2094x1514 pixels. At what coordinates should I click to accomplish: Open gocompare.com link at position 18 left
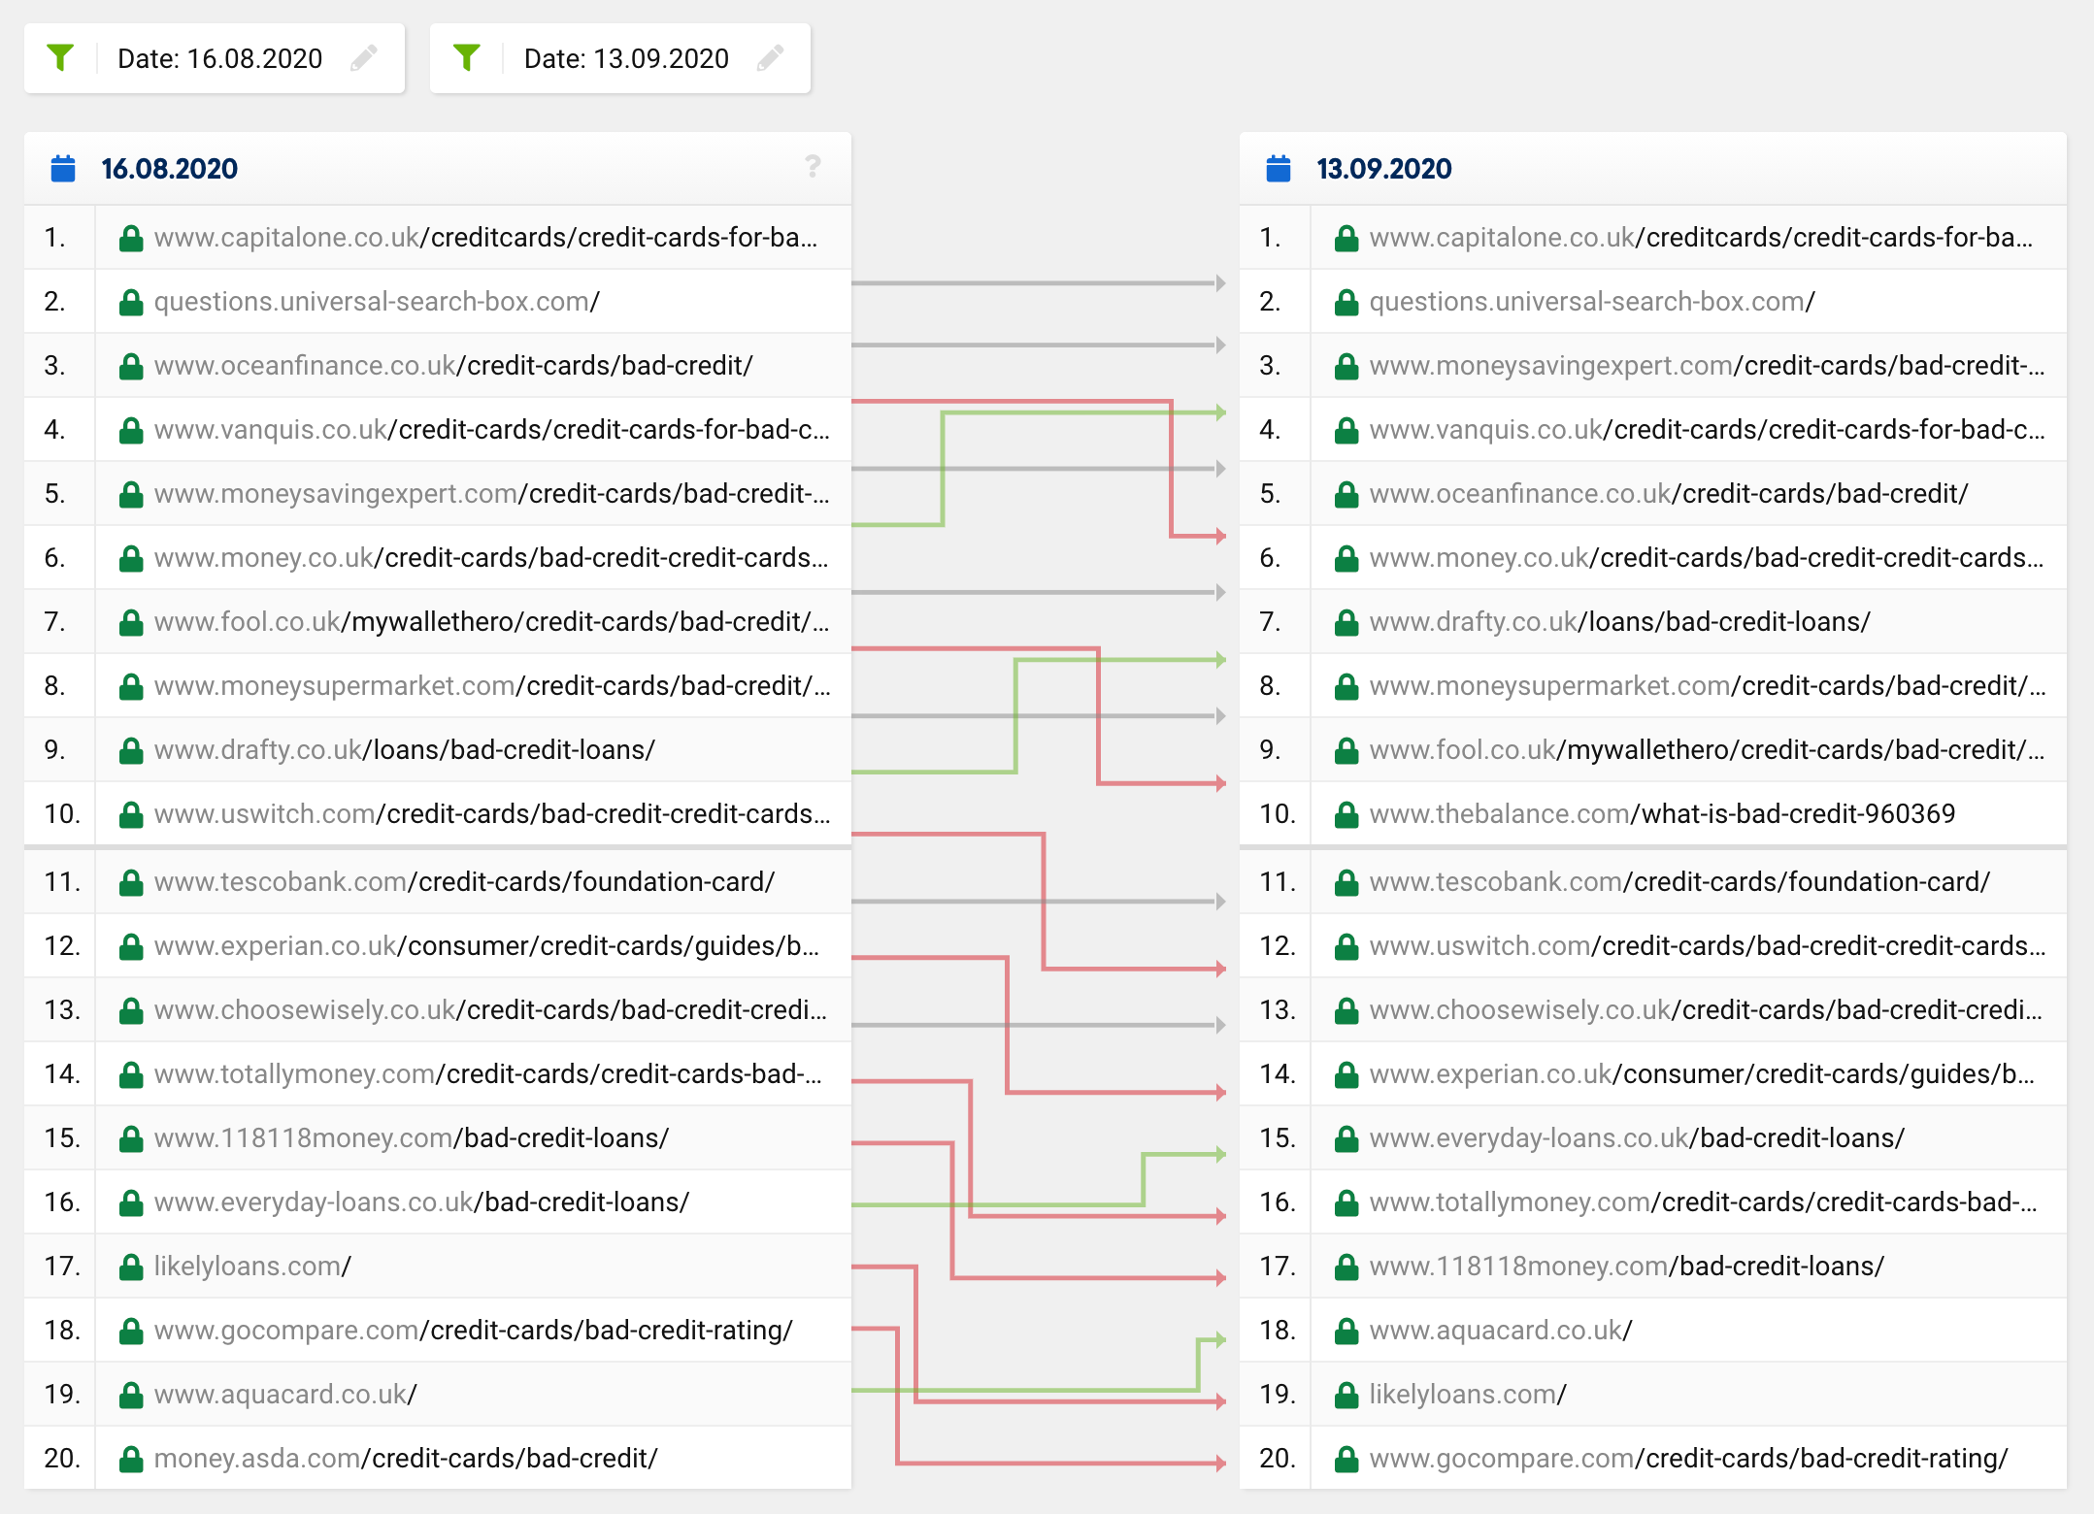[474, 1331]
